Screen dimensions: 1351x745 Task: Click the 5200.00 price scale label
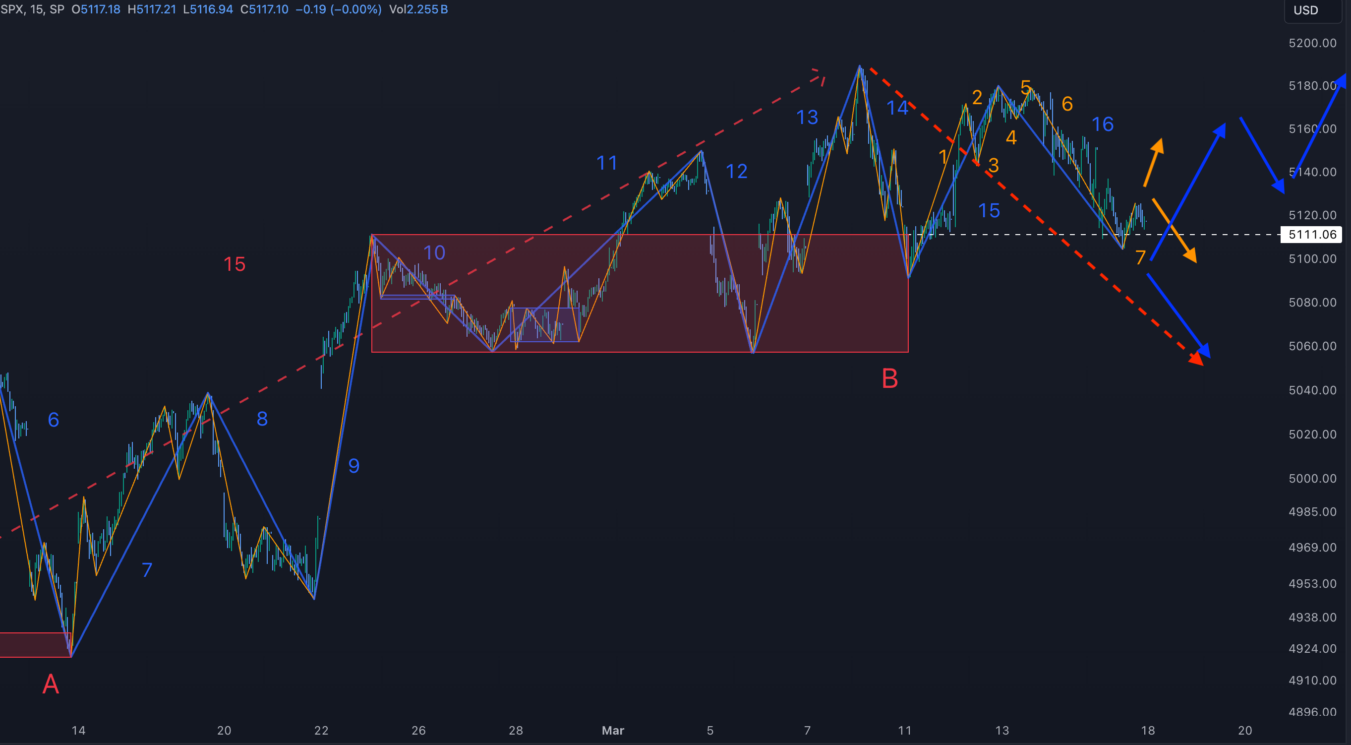(1312, 43)
